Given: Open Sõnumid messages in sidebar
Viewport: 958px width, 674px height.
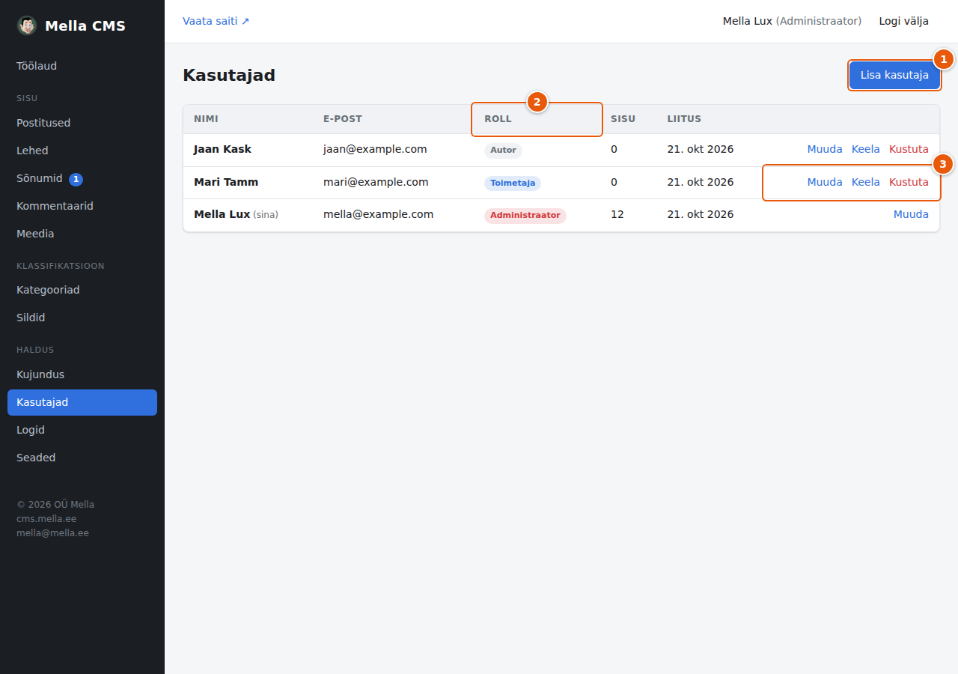Looking at the screenshot, I should [x=82, y=178].
